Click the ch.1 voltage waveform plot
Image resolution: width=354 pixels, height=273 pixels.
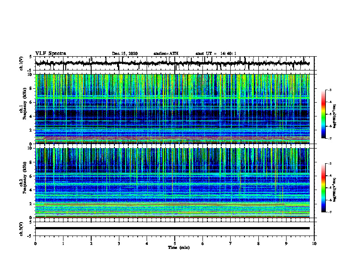(x=175, y=63)
